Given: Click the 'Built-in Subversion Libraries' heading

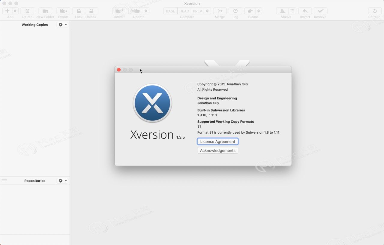Looking at the screenshot, I should pos(221,110).
